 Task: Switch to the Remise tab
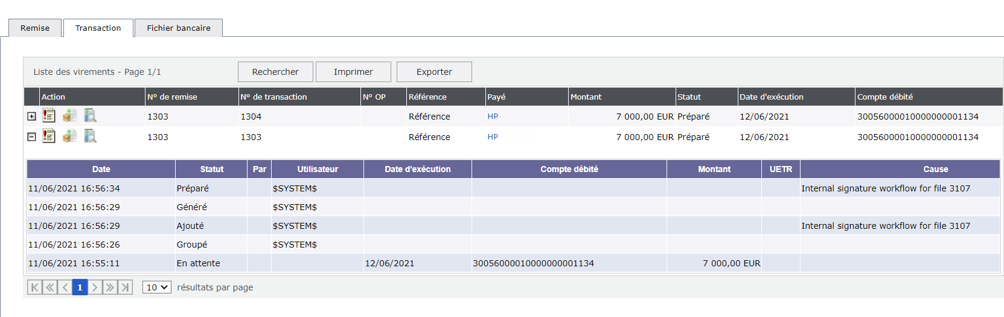point(35,28)
